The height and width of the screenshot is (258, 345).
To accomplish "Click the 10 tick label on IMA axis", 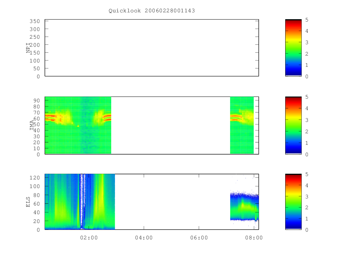I will coord(37,148).
